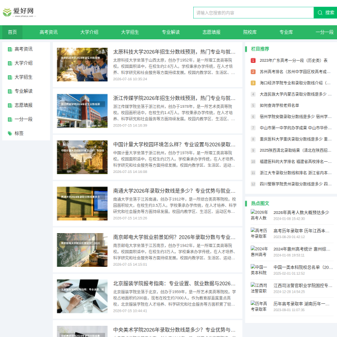This screenshot has width=337, height=337.
Task: Open the 南通大学 article thumbnail
Action: click(x=82, y=203)
